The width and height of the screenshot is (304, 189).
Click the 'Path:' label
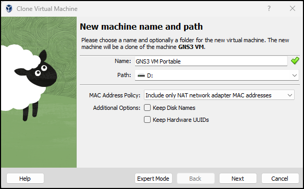pyautogui.click(x=124, y=75)
